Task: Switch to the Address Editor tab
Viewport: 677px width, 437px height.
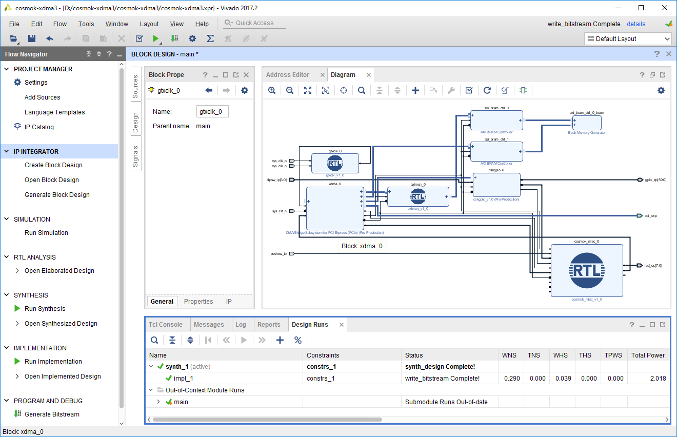Action: (x=288, y=75)
